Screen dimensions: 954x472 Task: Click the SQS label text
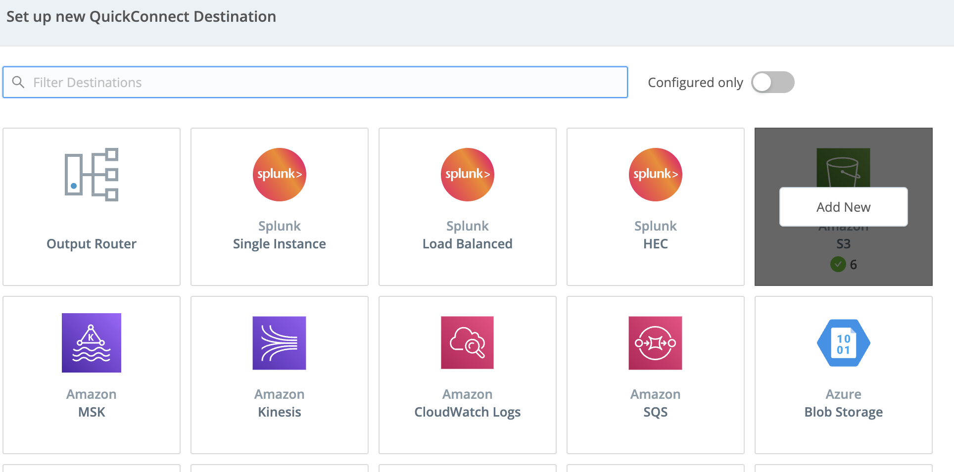coord(656,412)
